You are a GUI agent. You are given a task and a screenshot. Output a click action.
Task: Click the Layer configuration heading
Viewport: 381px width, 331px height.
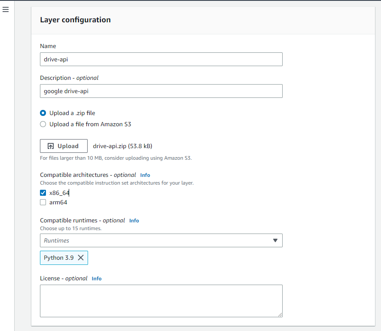75,20
